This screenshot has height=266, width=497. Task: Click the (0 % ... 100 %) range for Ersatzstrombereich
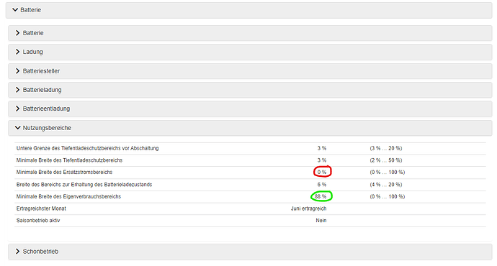tap(388, 173)
